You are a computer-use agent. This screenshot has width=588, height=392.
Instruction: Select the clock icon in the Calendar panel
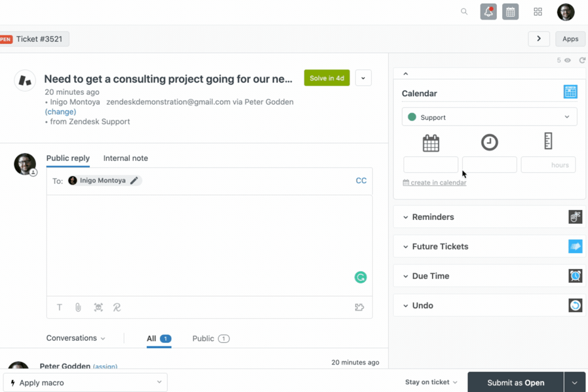[x=489, y=142]
